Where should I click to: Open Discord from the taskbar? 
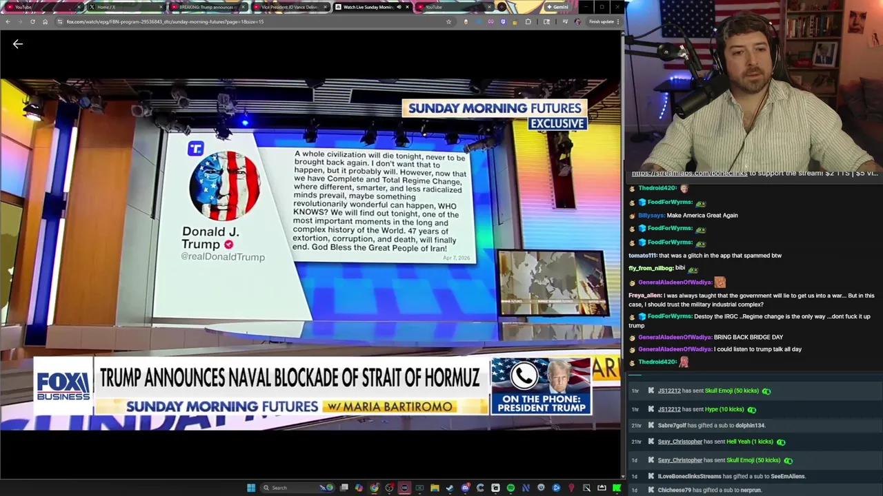(x=465, y=488)
